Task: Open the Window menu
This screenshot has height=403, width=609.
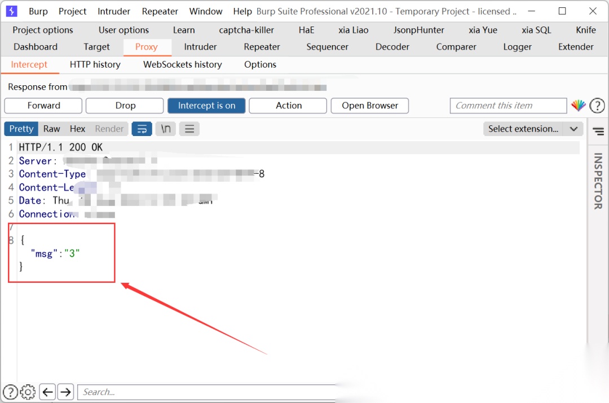Action: 205,12
